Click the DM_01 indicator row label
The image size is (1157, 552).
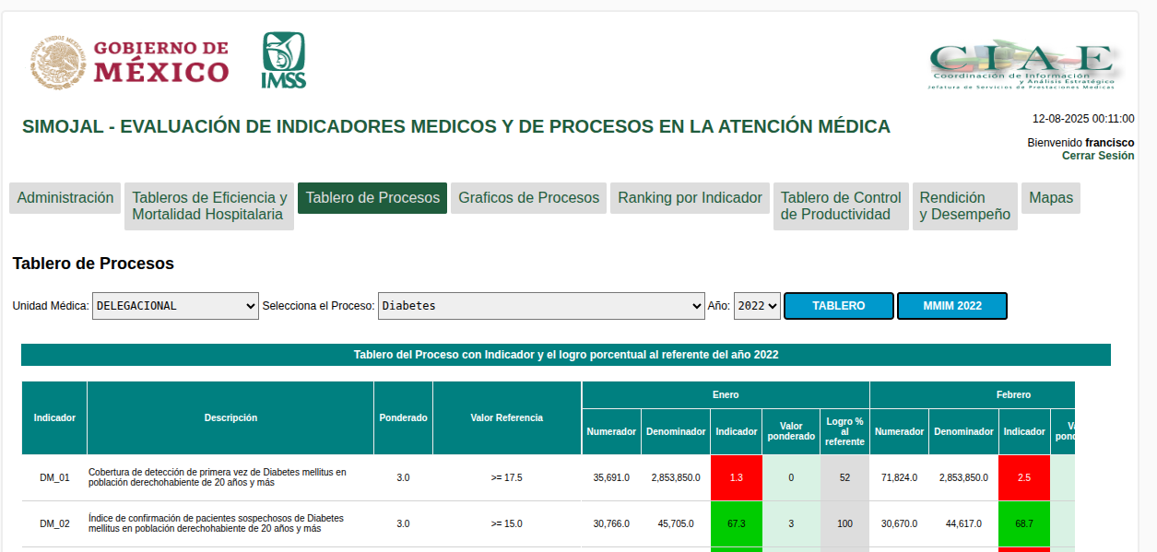tap(54, 477)
